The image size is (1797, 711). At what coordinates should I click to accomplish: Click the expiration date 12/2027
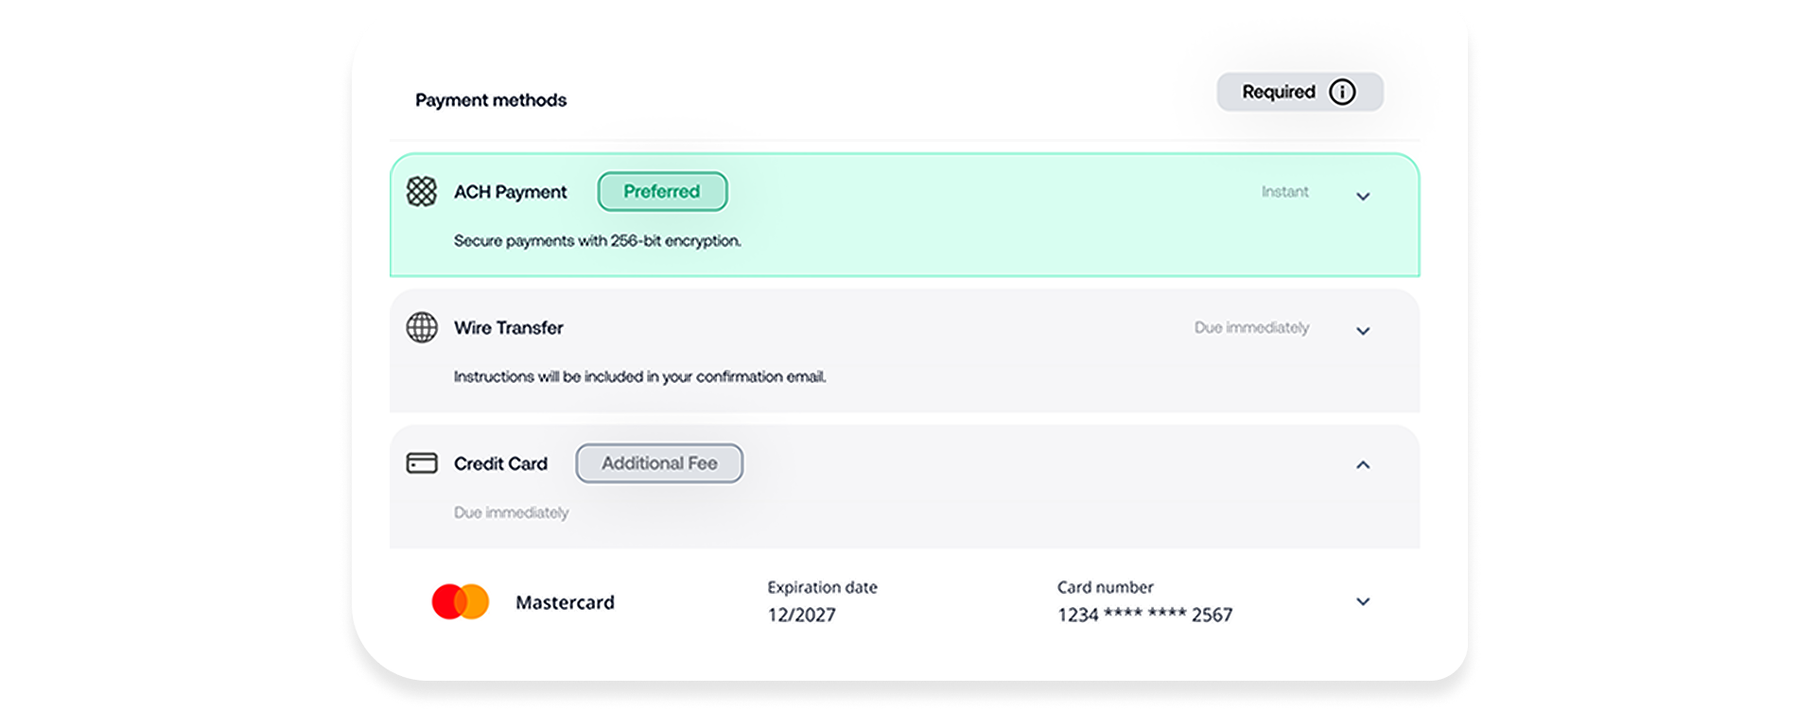[801, 615]
